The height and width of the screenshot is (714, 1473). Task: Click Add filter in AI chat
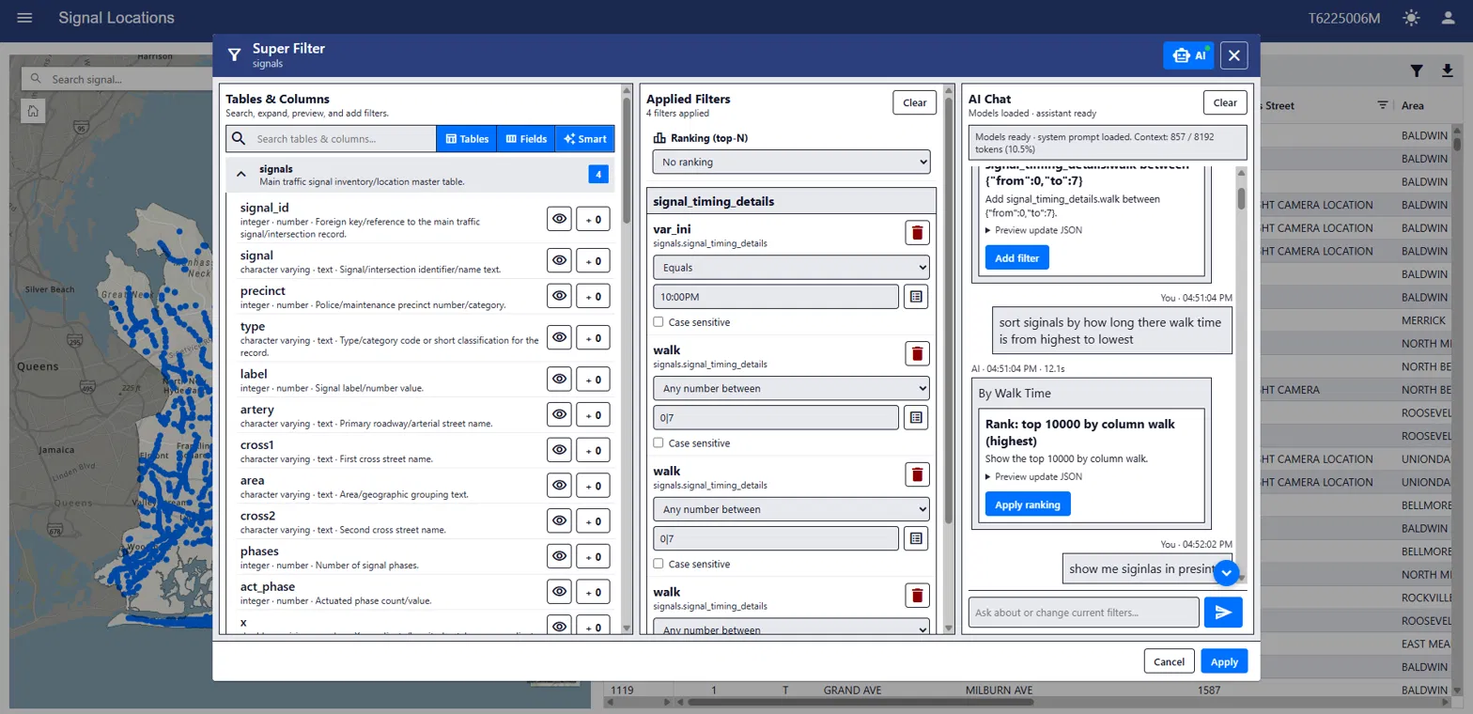(1016, 257)
